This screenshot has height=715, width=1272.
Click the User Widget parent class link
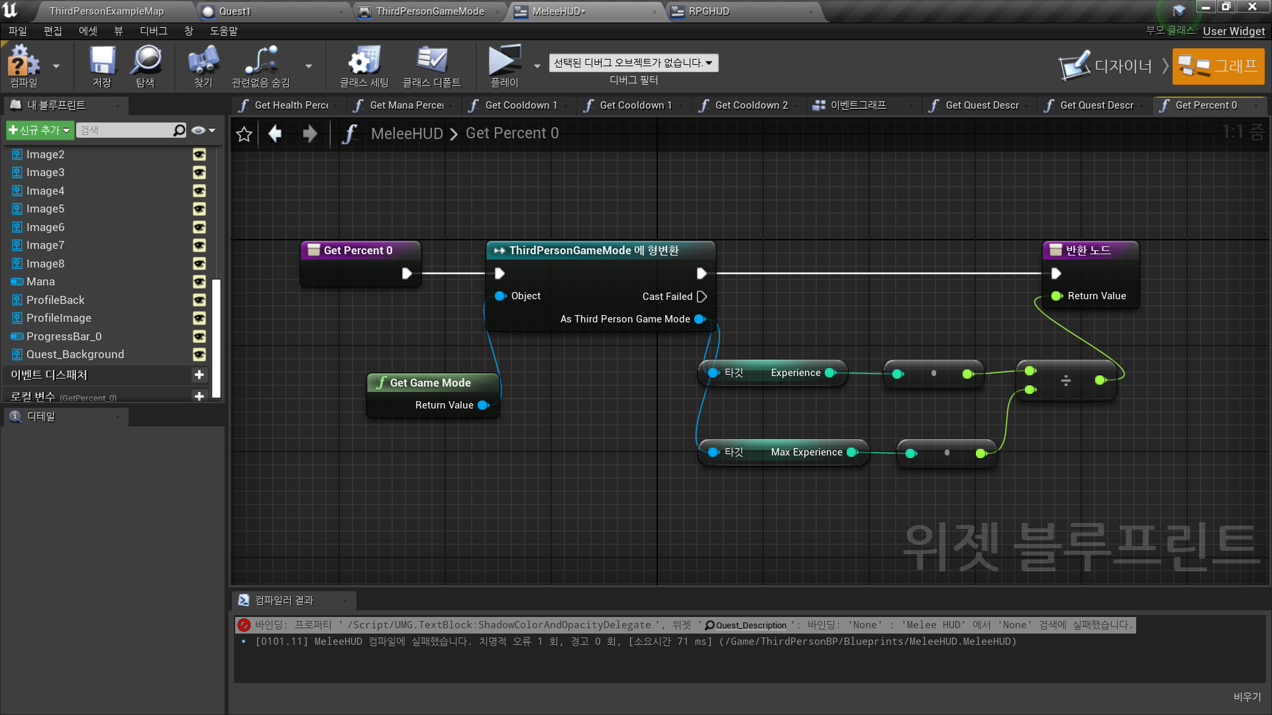pos(1234,31)
